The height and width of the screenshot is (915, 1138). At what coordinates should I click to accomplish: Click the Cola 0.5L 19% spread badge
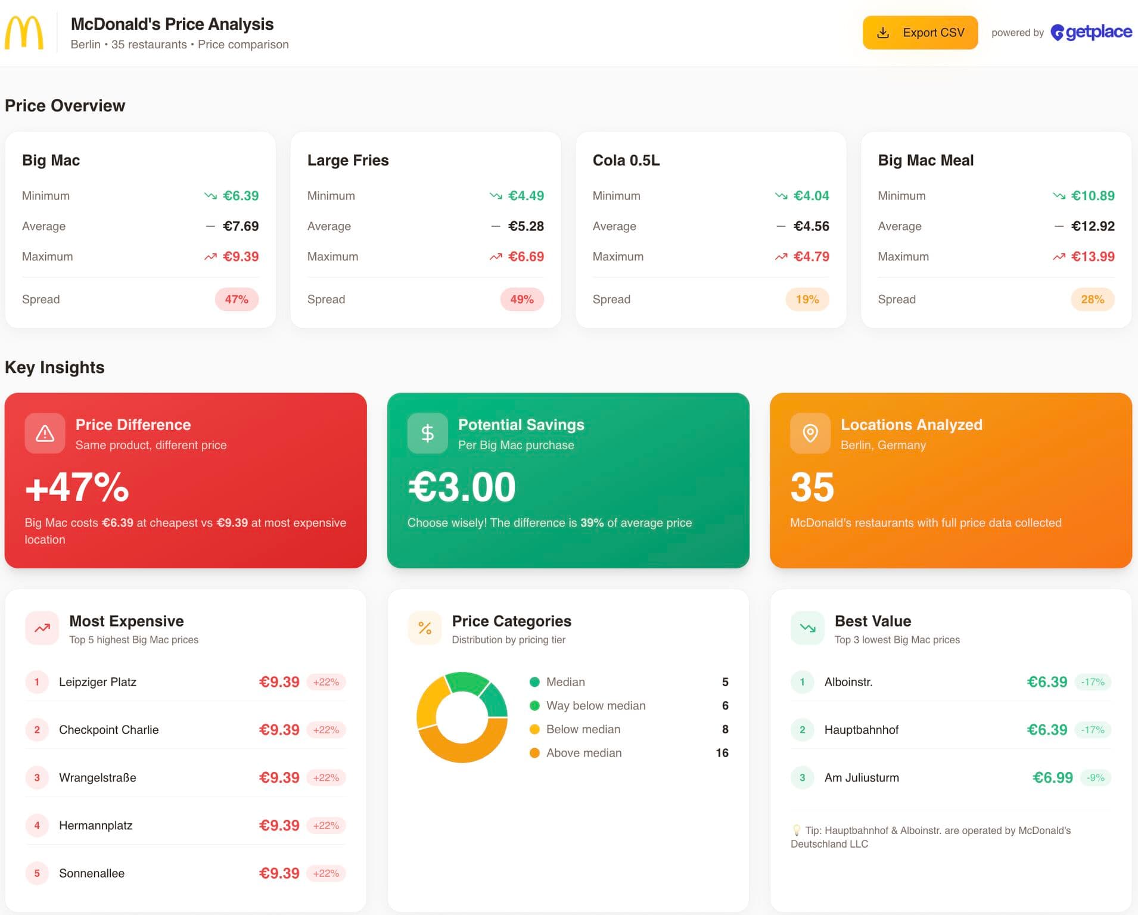tap(807, 300)
